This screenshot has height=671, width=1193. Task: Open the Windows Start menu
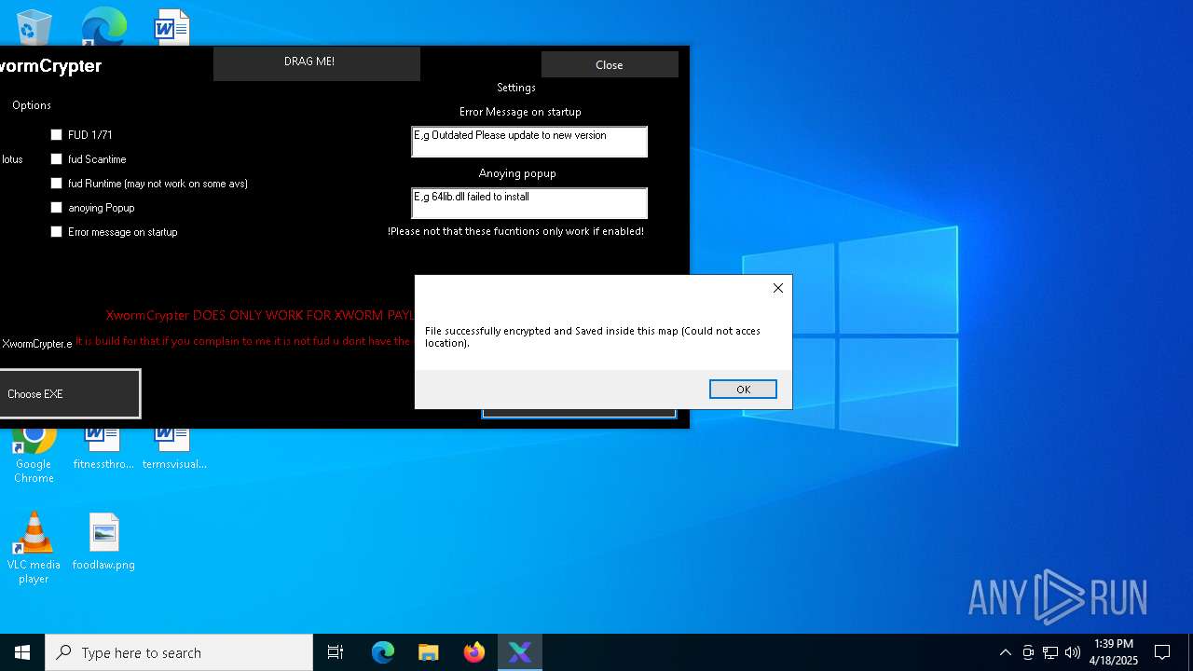tap(22, 652)
